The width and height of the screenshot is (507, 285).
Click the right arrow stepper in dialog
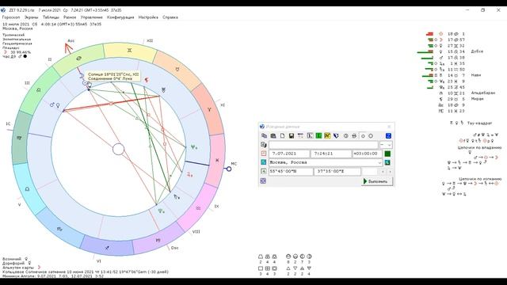point(390,172)
